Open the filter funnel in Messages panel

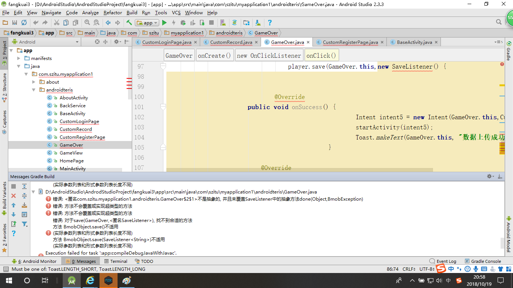pos(24,224)
